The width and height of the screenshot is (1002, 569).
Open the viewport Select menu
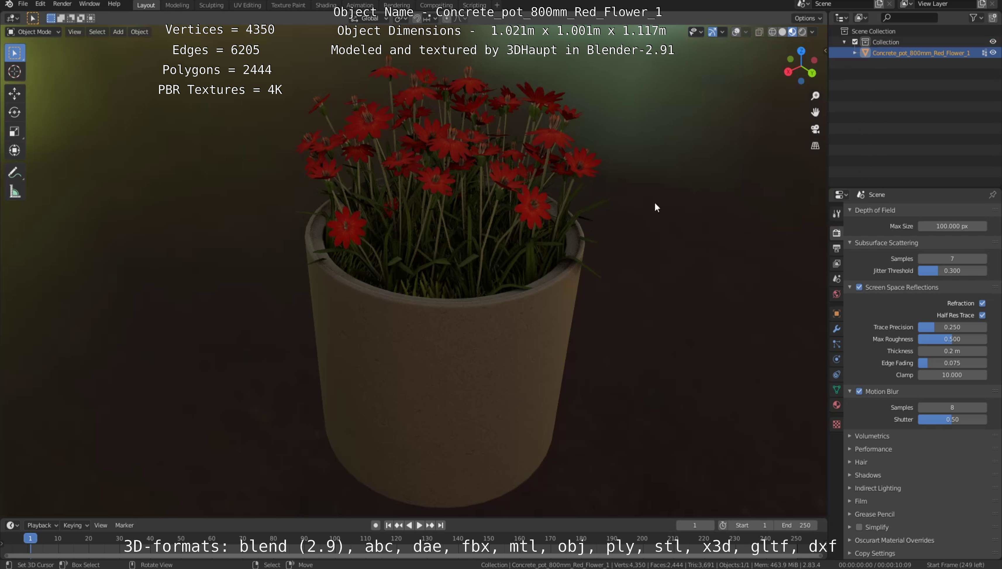click(x=97, y=32)
